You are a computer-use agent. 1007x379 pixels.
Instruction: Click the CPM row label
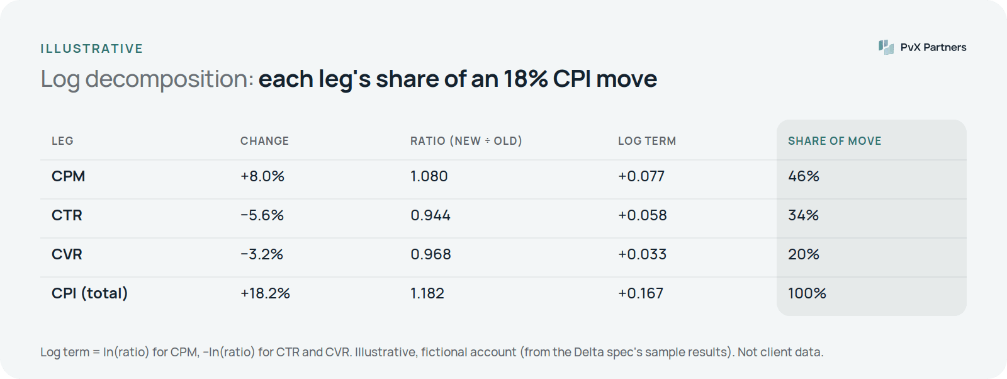(x=68, y=176)
